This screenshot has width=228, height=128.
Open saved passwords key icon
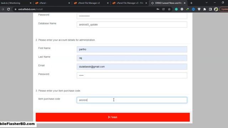coord(158,9)
